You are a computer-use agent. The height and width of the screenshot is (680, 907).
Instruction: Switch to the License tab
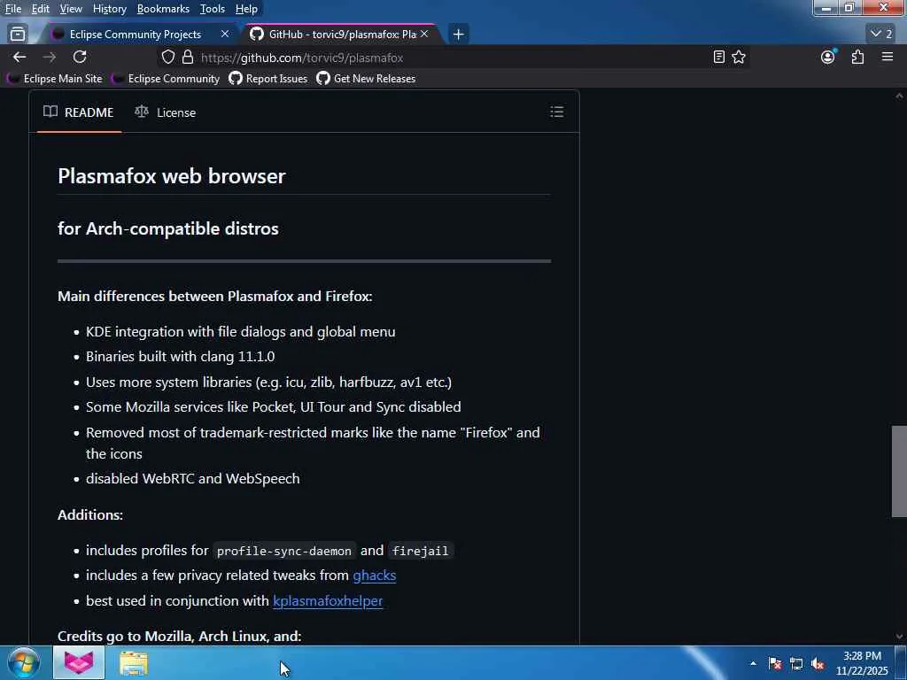click(x=166, y=112)
